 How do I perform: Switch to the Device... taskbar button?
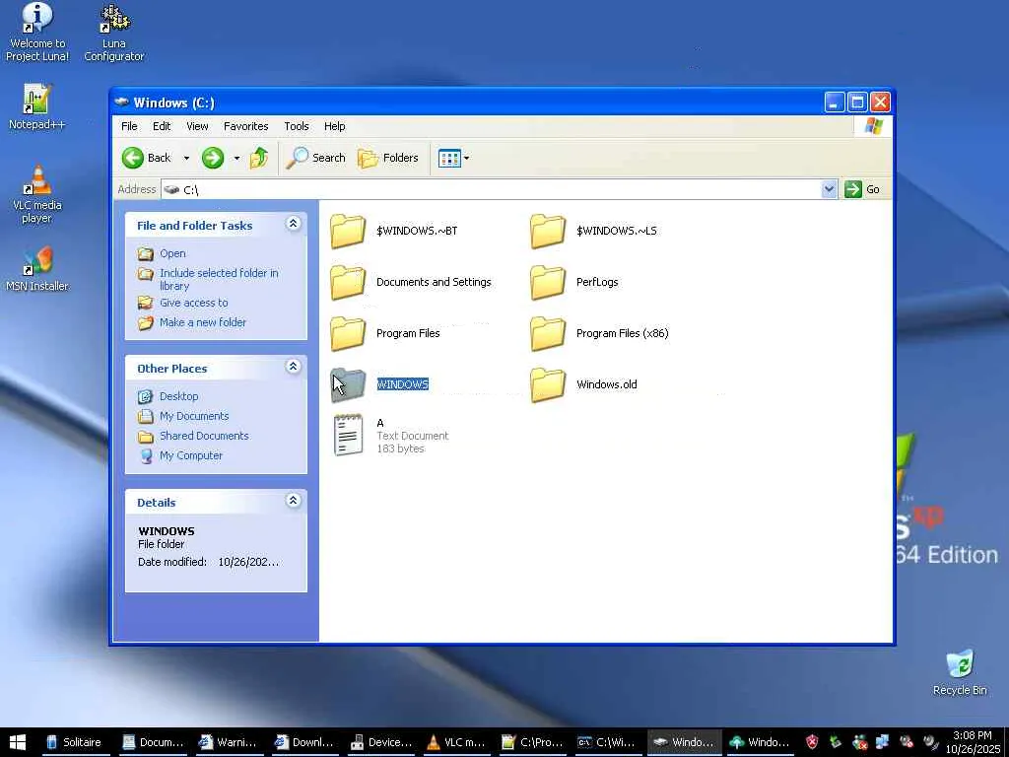[380, 742]
